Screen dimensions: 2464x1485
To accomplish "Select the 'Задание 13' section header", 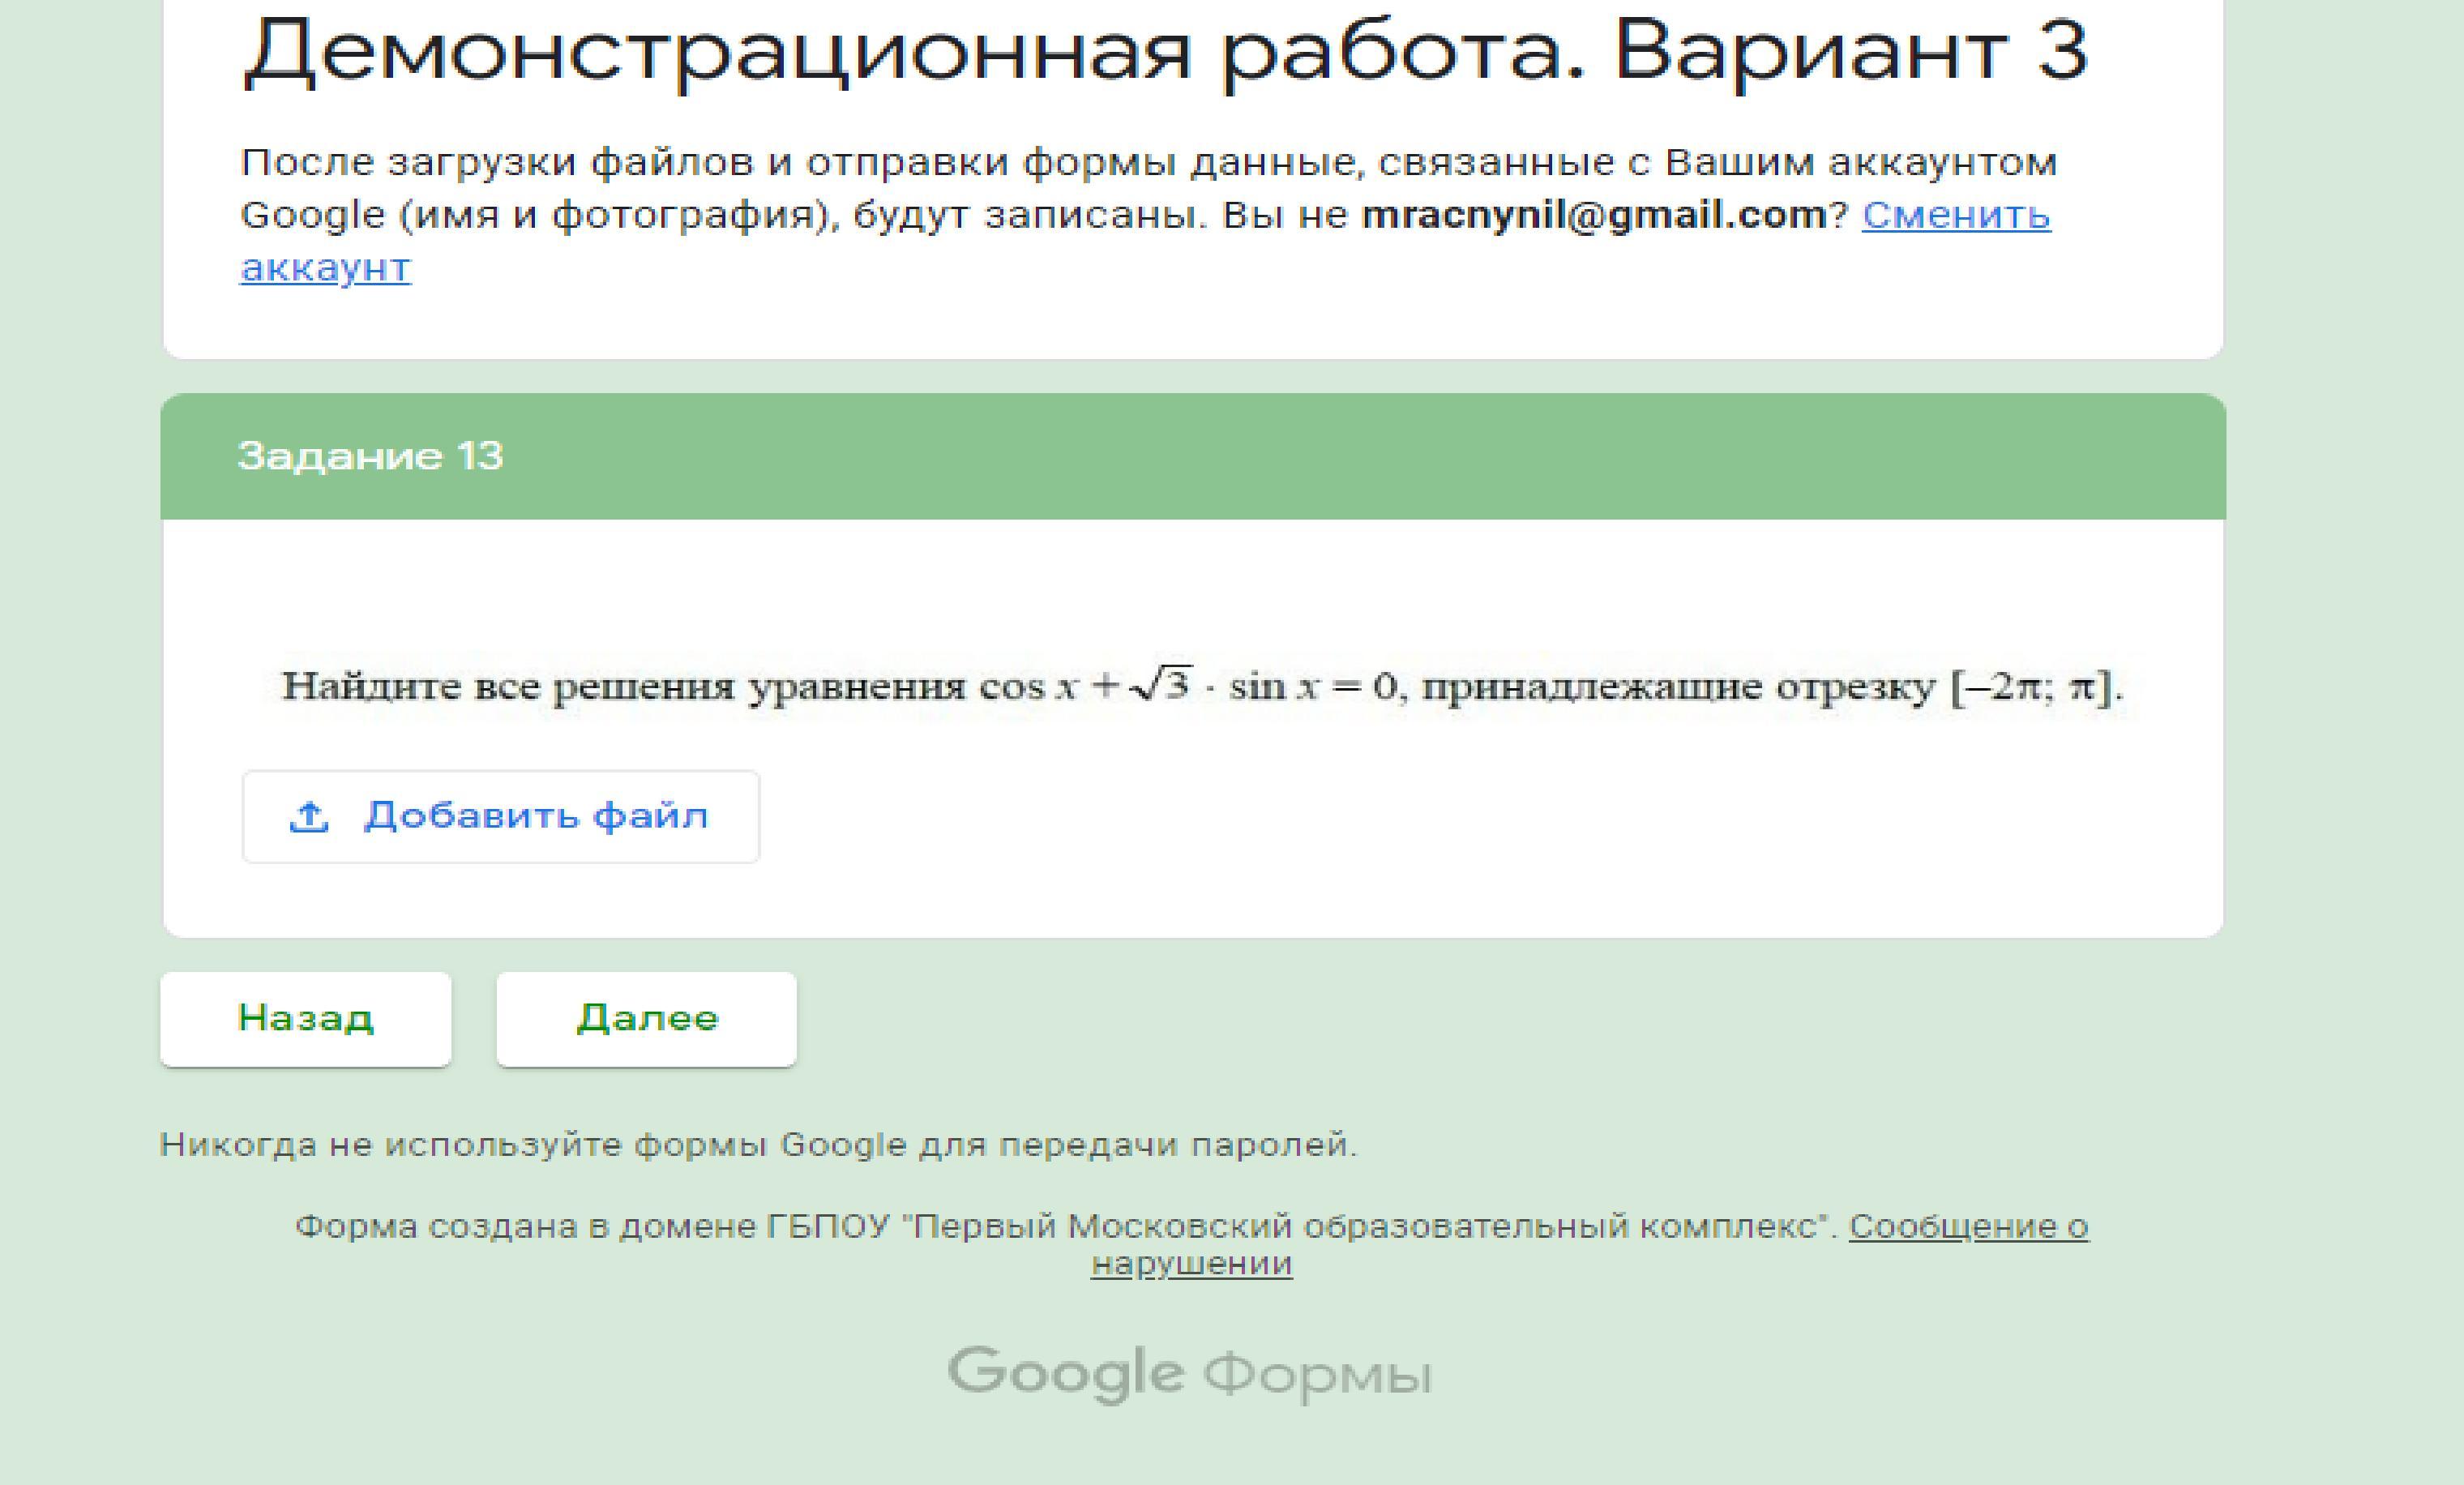I will [x=371, y=456].
